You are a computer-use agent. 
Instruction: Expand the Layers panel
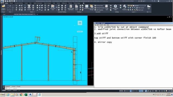point(134,12)
